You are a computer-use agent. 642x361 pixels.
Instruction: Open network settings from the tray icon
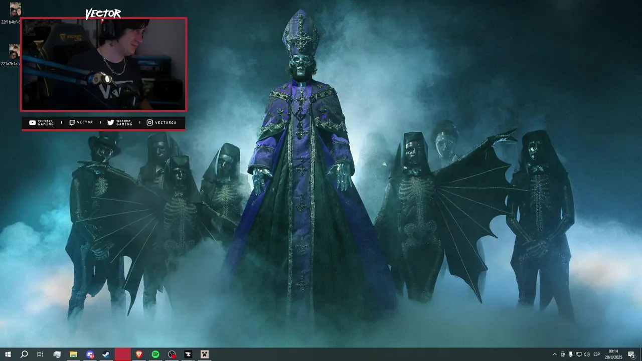(x=579, y=354)
